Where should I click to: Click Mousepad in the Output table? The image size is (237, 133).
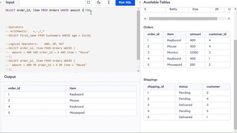click(77, 113)
